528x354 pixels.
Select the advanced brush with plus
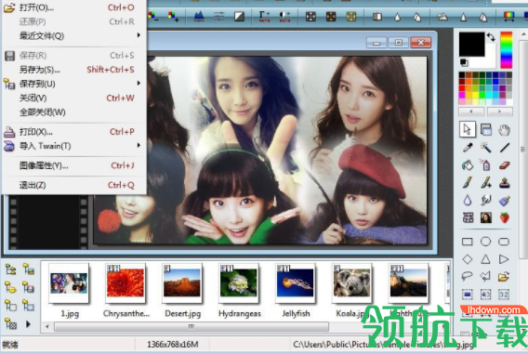pyautogui.click(x=485, y=183)
